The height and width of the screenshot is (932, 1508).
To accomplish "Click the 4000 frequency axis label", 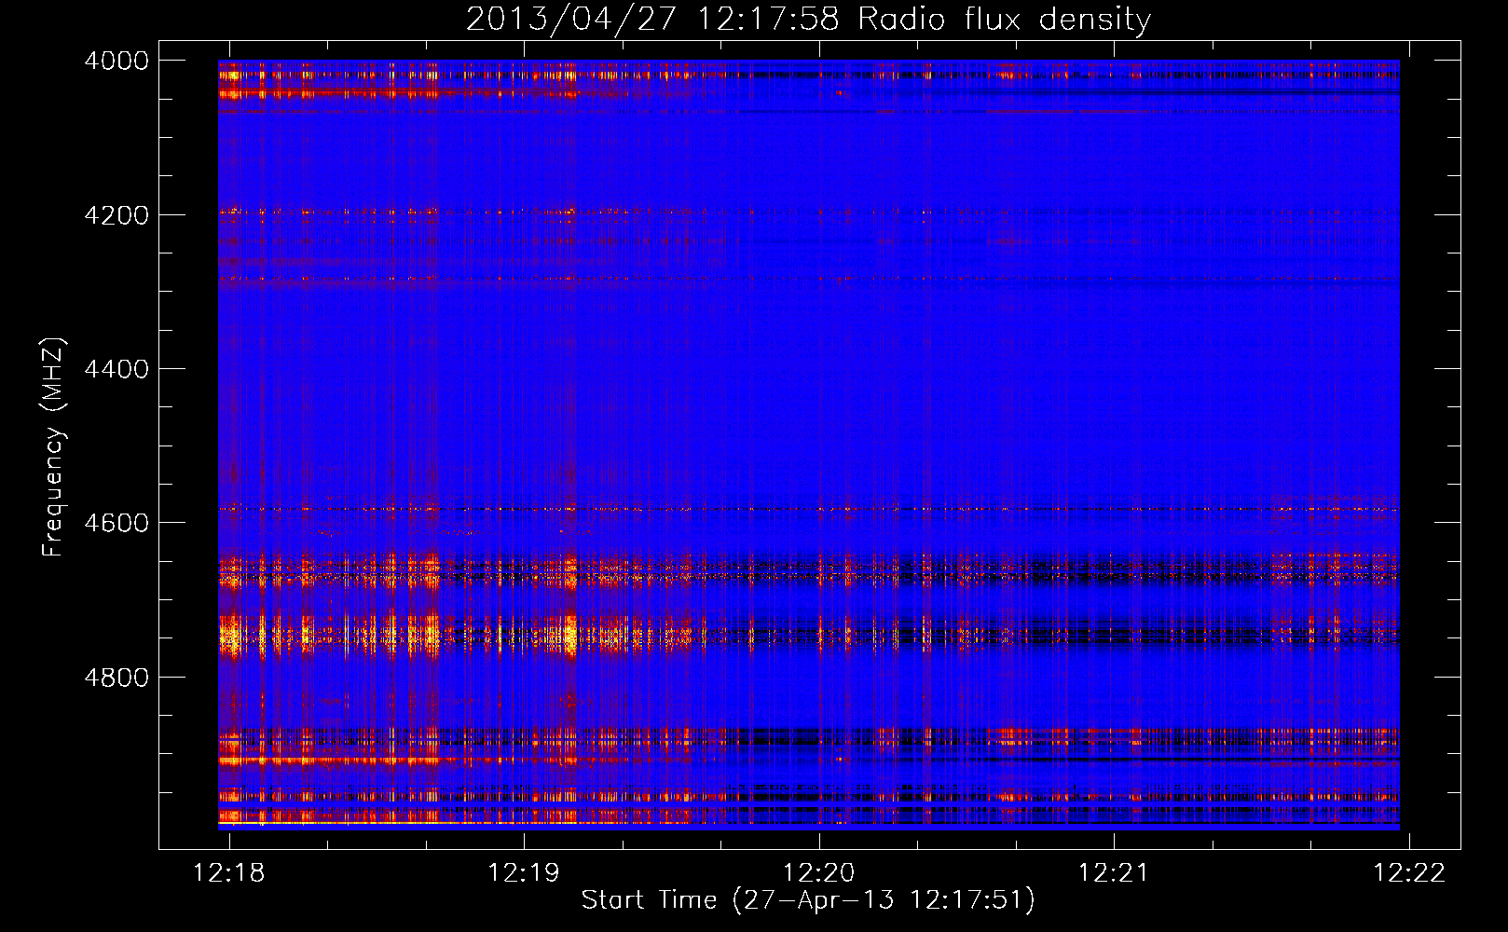I will point(117,61).
